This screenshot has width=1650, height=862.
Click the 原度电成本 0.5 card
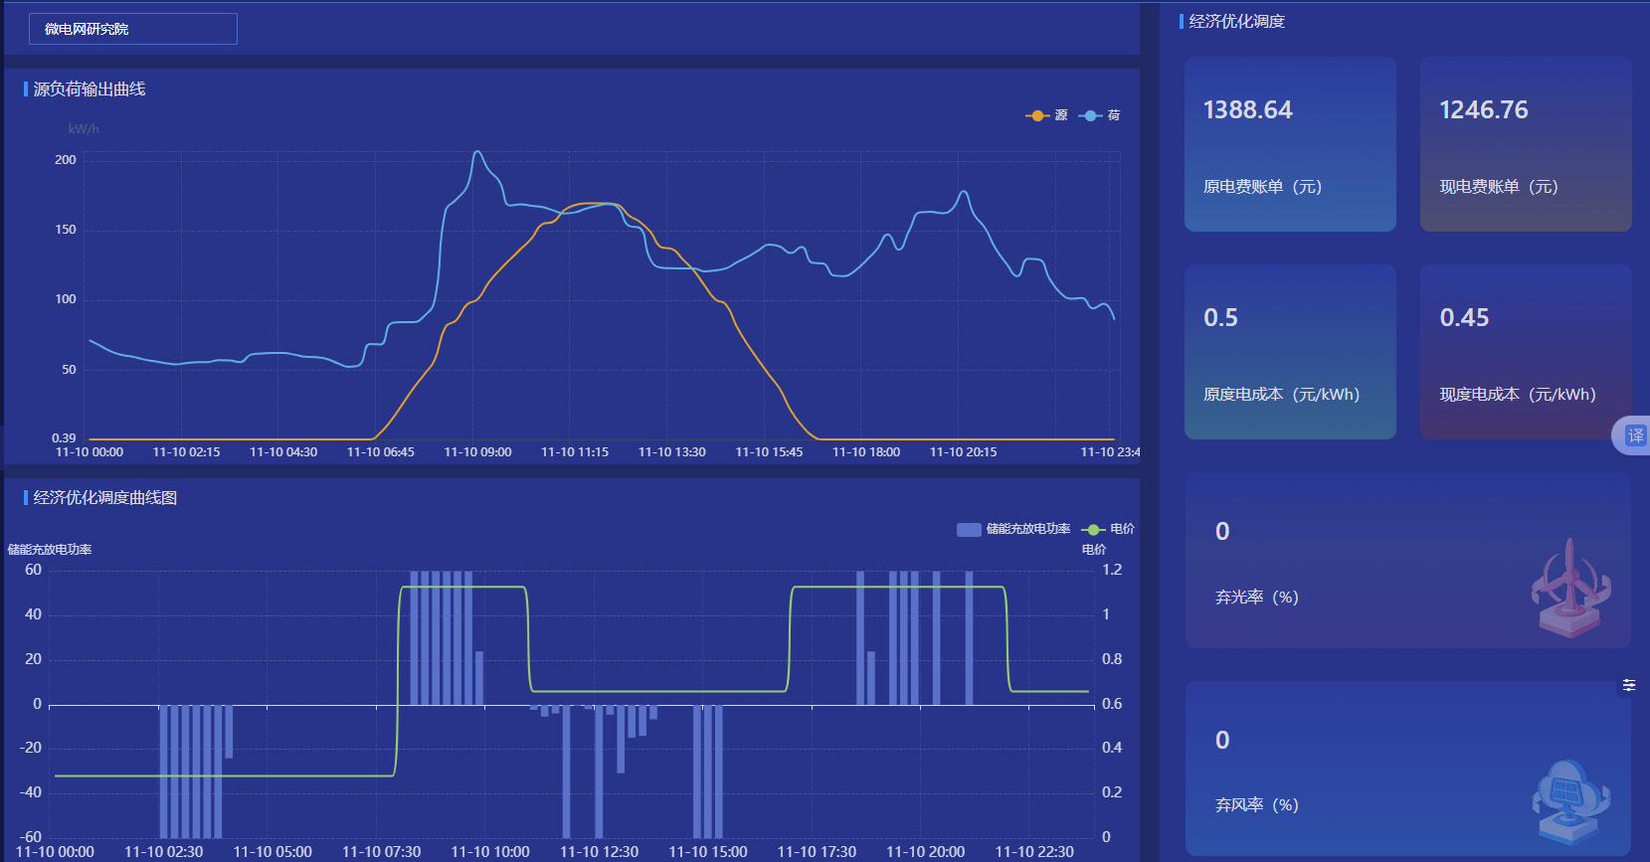click(x=1290, y=352)
